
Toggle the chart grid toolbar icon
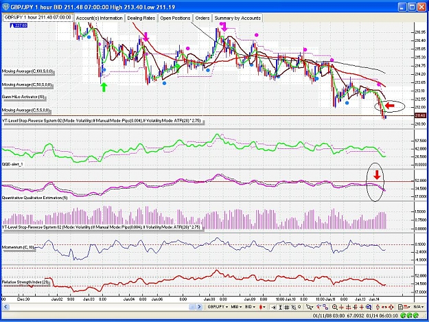coord(287,307)
